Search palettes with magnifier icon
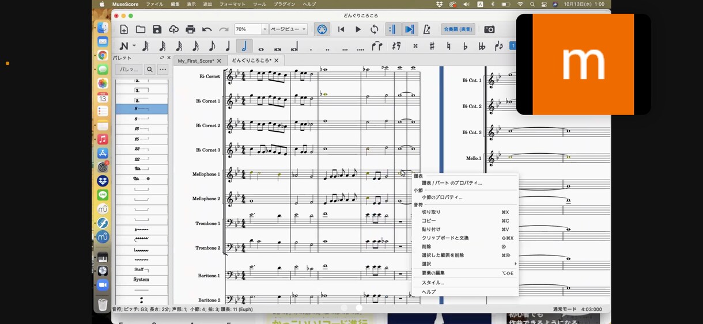Screen dimensions: 703x324 point(150,69)
